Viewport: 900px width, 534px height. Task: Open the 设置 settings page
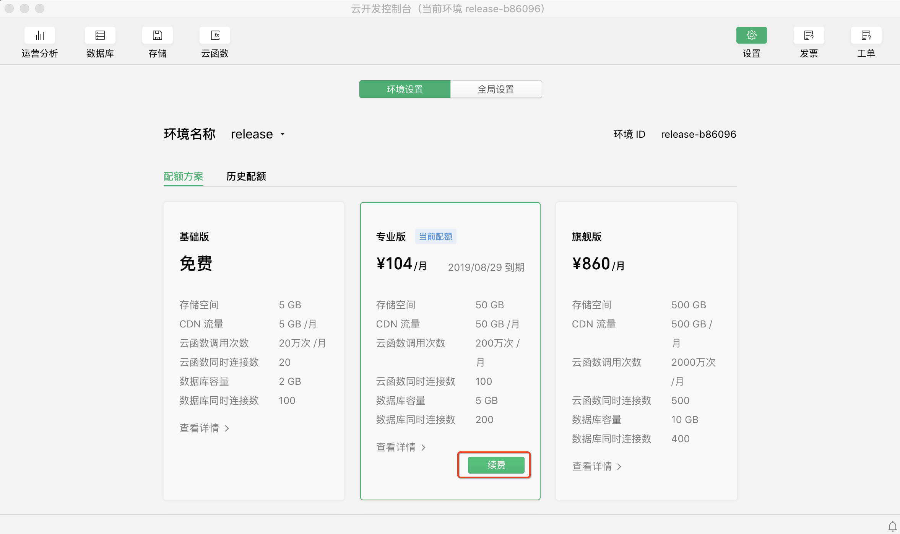pyautogui.click(x=751, y=42)
